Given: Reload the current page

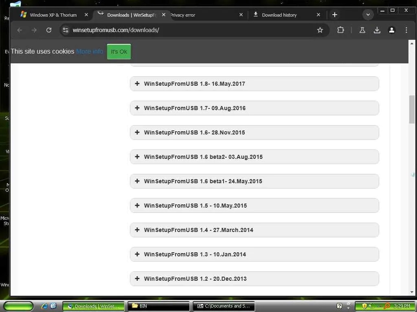Looking at the screenshot, I should point(49,30).
